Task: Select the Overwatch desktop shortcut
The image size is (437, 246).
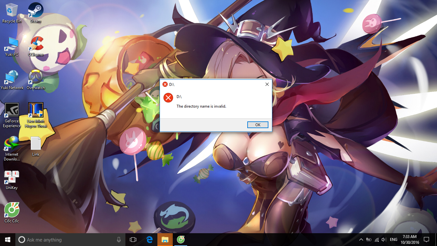Action: click(x=36, y=80)
